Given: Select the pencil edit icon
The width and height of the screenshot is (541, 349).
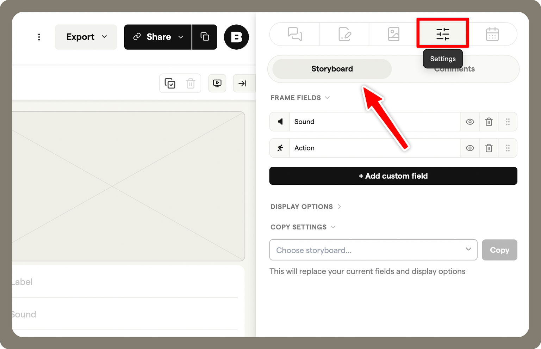Looking at the screenshot, I should pos(344,34).
